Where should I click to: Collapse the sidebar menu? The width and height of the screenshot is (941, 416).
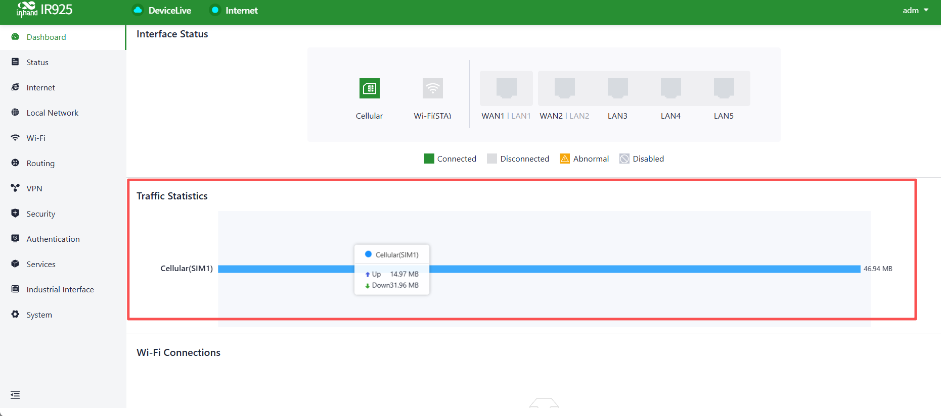pos(15,395)
